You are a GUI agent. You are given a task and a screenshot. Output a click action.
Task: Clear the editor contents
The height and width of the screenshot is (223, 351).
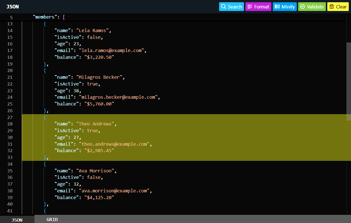pos(338,6)
